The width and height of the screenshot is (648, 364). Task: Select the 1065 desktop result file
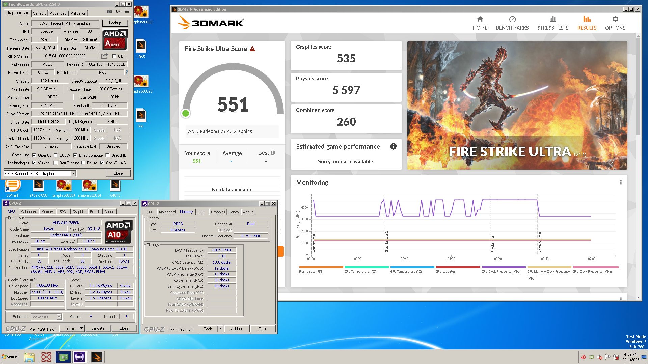(141, 46)
